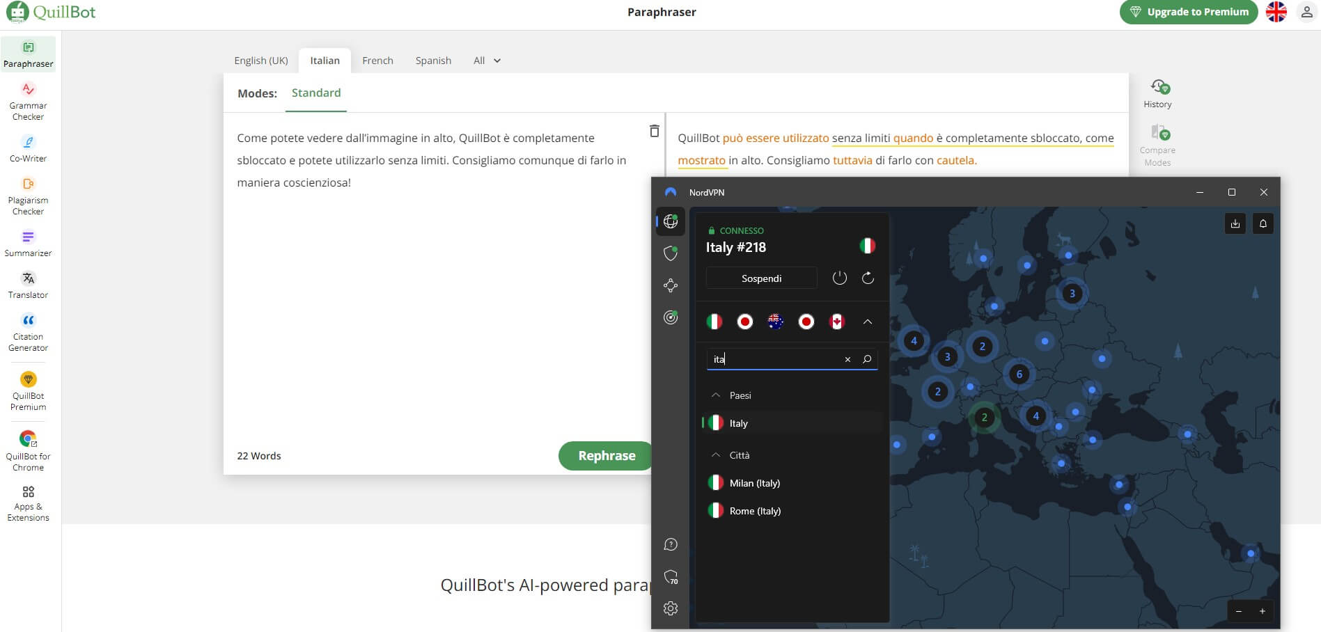The height and width of the screenshot is (632, 1321).
Task: Switch to Italian language tab
Action: point(325,61)
